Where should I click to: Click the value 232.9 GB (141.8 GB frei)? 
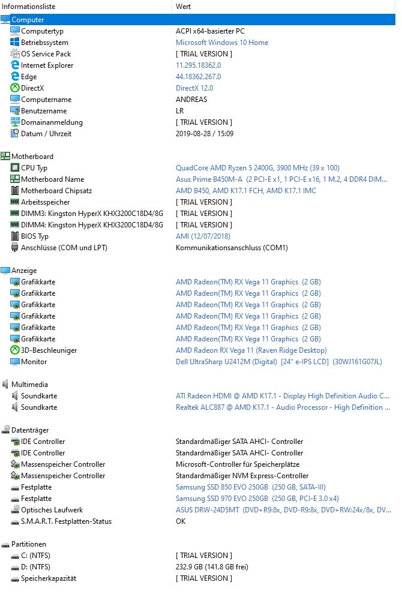212,567
